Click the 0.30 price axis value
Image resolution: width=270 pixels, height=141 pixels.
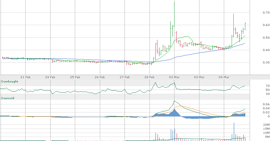pyautogui.click(x=266, y=63)
